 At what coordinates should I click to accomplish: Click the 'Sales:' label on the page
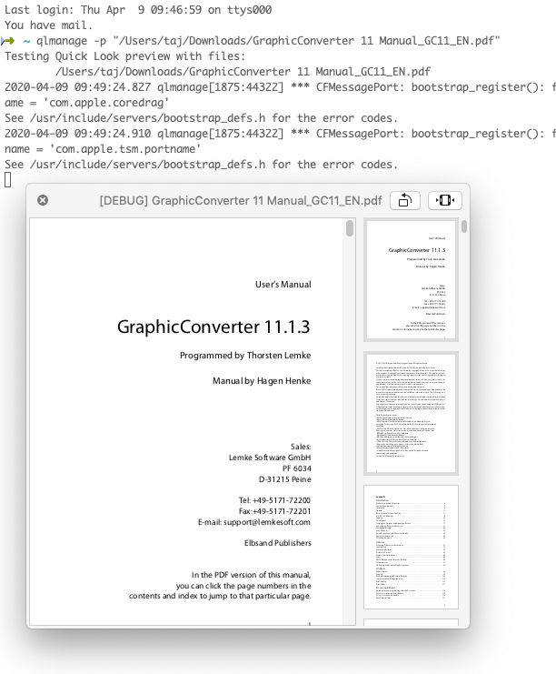(x=301, y=447)
